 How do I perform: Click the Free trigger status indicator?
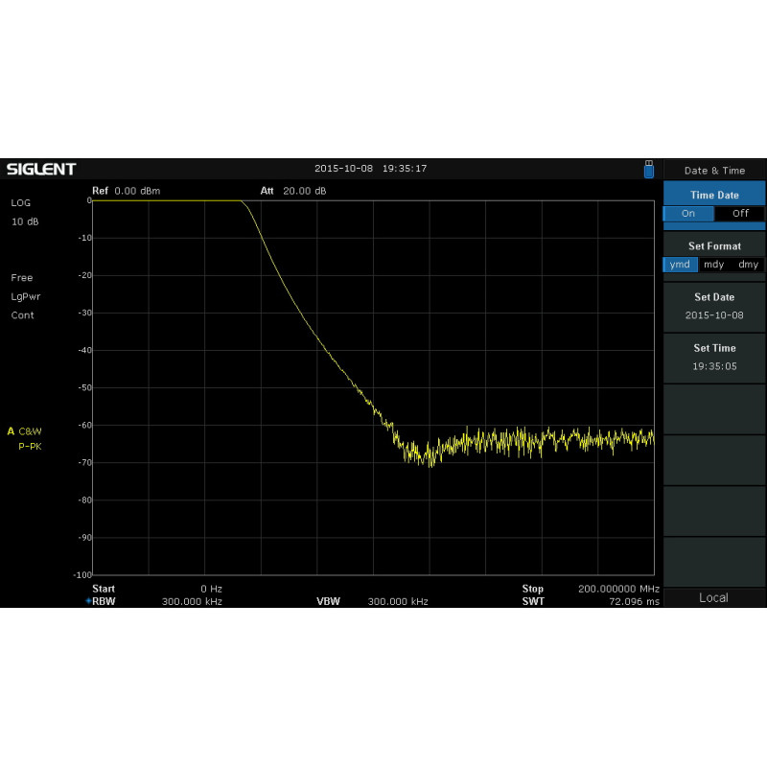[x=23, y=278]
